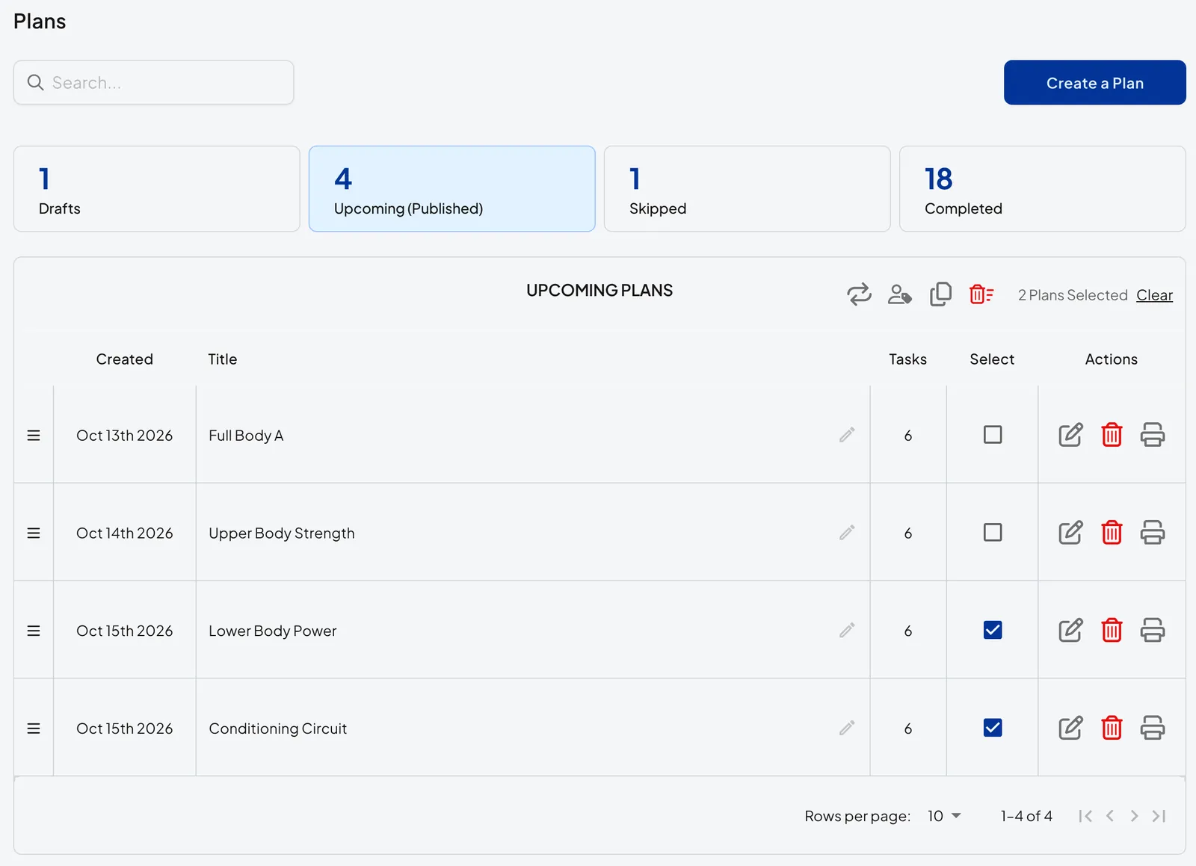Viewport: 1196px width, 866px height.
Task: Click the bulk delete selected plans icon
Action: pos(981,294)
